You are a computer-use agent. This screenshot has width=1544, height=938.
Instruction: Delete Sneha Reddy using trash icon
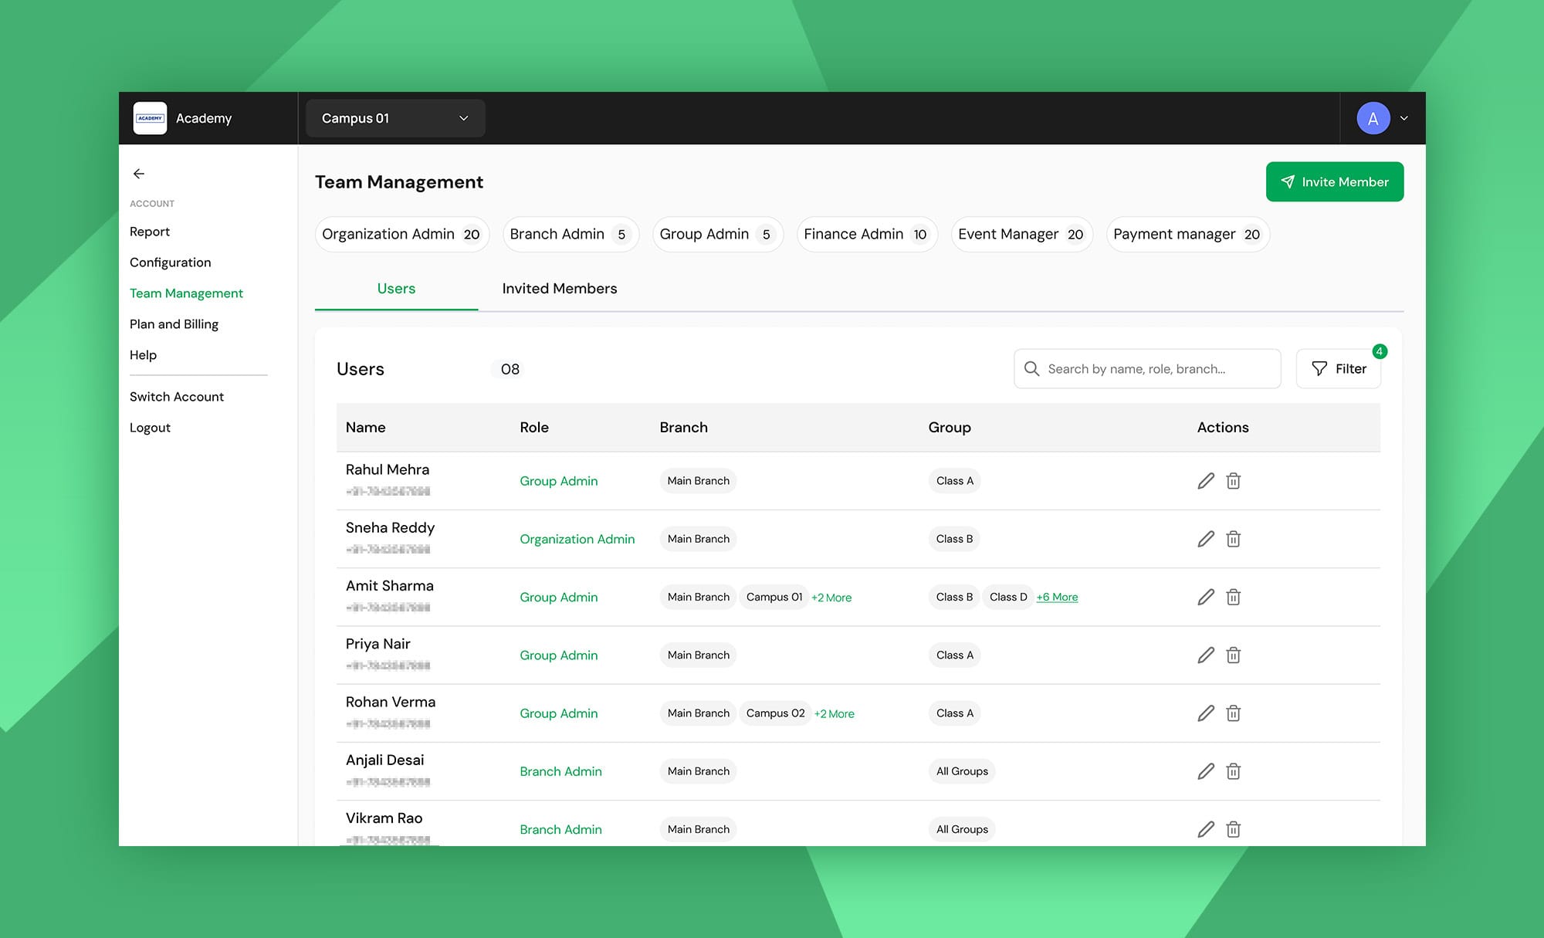[x=1234, y=539]
